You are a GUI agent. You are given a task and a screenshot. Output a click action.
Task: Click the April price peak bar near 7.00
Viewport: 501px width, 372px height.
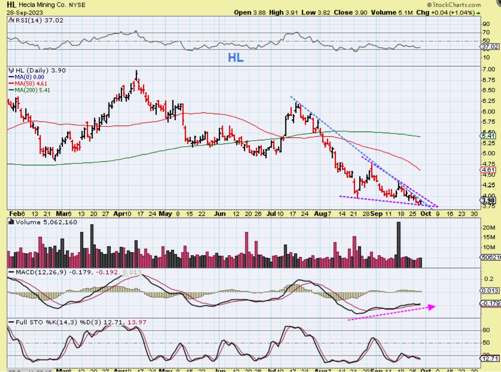(137, 76)
